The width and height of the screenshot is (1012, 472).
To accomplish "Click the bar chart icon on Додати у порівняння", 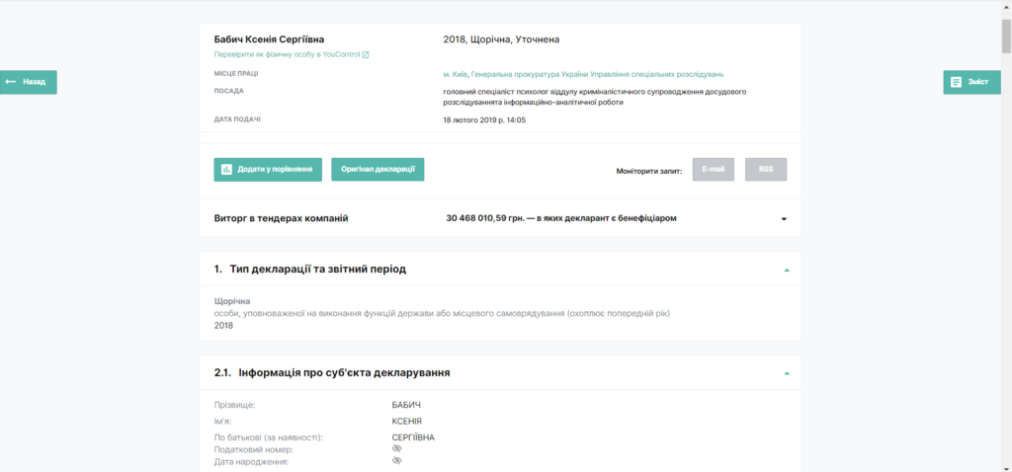I will (226, 170).
